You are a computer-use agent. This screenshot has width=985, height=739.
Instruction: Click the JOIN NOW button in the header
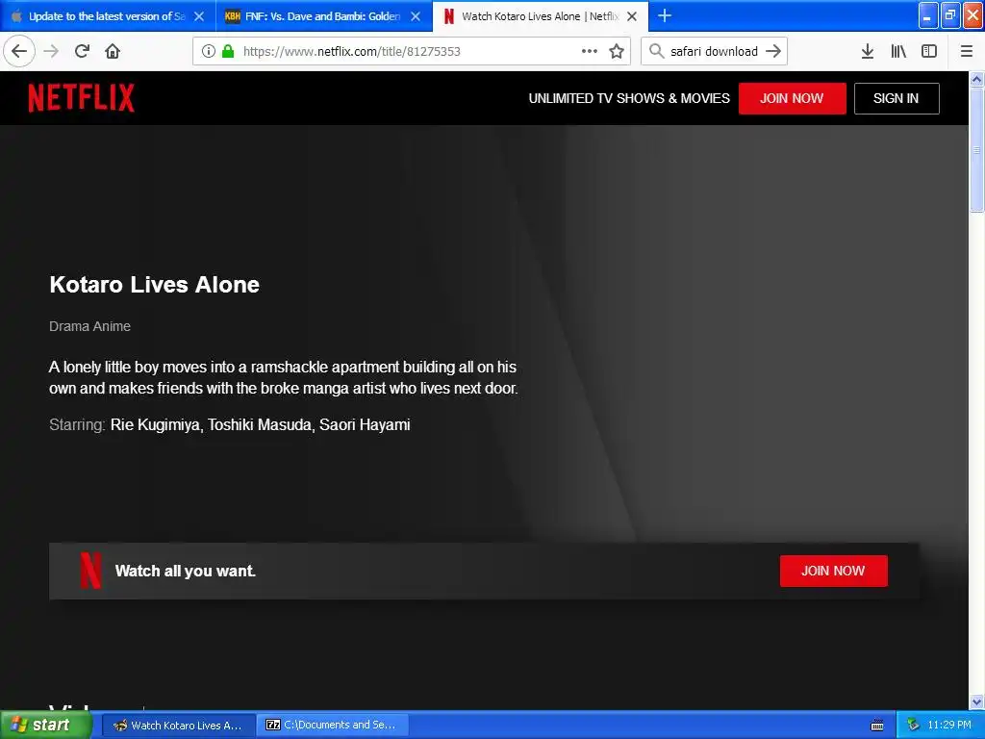(793, 99)
